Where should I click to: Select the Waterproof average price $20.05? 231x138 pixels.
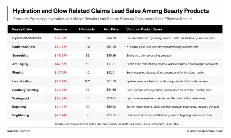111,98
